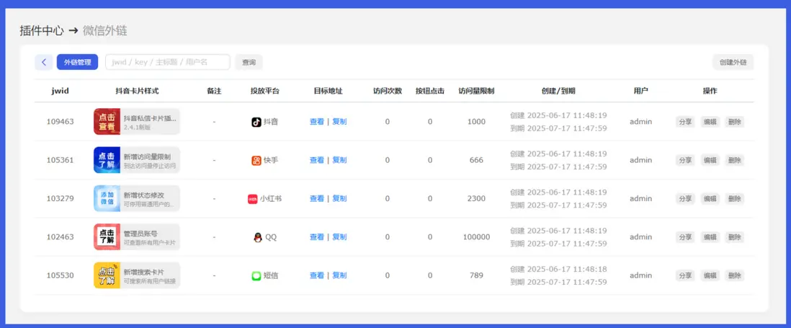
Task: Click 复制 link in row 109463
Action: click(x=339, y=122)
